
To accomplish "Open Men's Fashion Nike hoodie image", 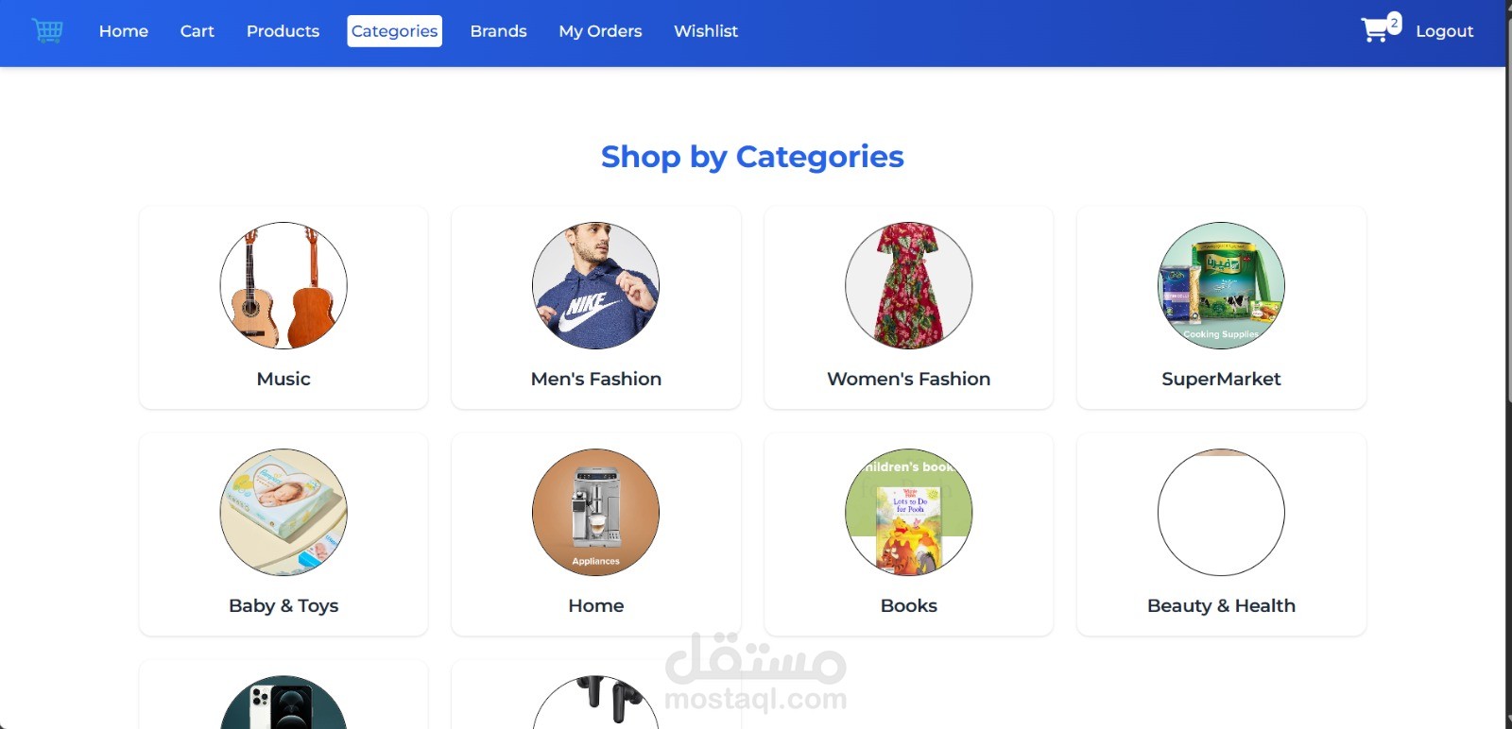I will point(595,285).
